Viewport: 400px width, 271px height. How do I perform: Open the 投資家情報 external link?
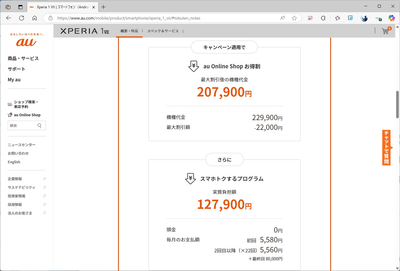(x=16, y=196)
